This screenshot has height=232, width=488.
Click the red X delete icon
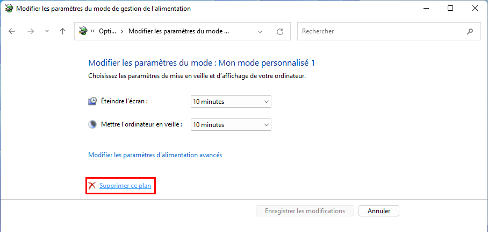92,186
